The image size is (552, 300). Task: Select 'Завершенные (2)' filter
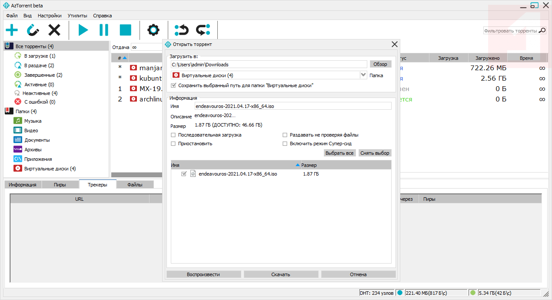click(43, 75)
